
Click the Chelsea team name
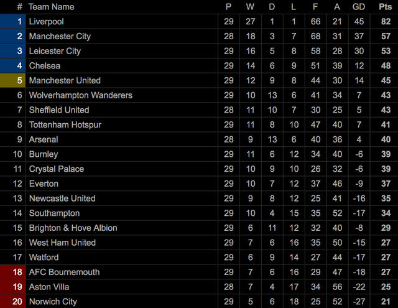(45, 65)
